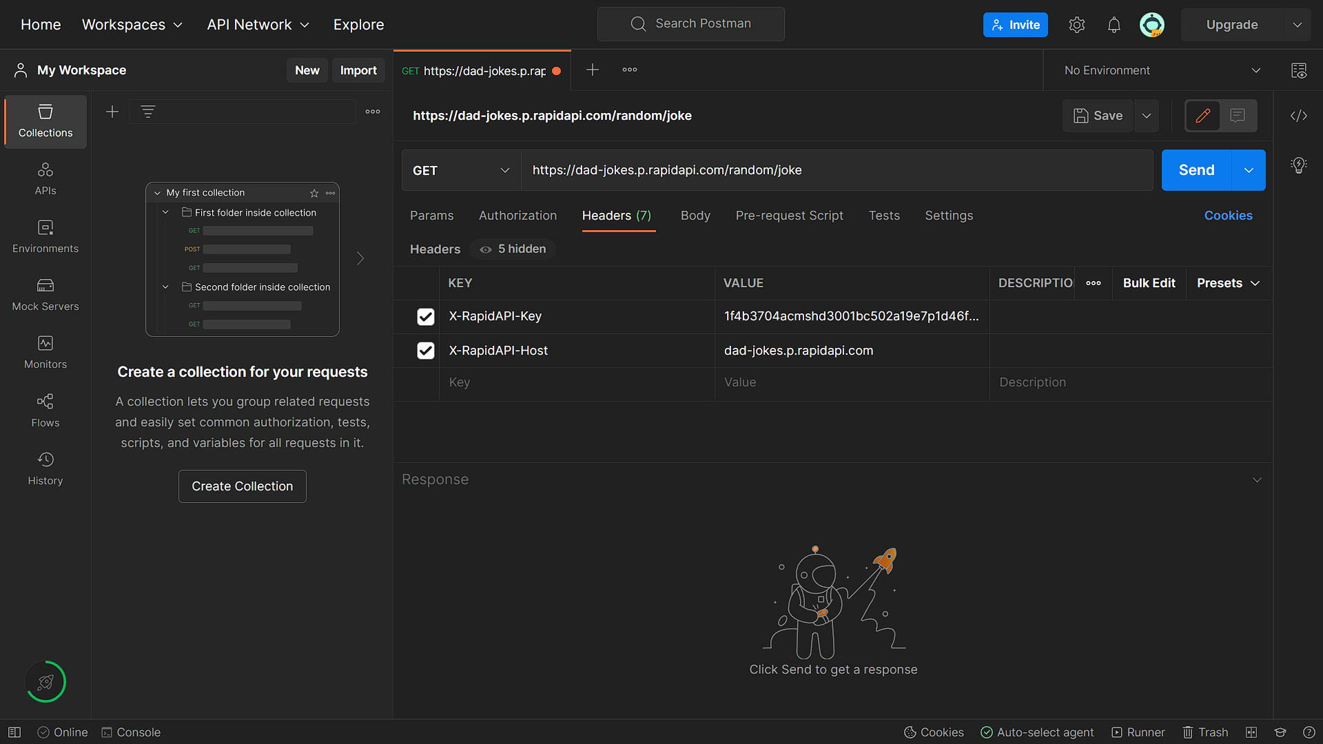Open the tab bar more options dots
The width and height of the screenshot is (1323, 744).
[x=629, y=70]
